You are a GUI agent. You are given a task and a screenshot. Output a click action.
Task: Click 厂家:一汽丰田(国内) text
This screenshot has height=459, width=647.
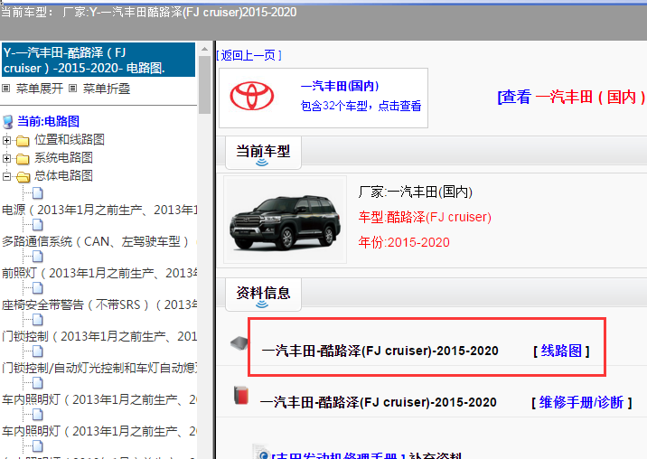click(415, 192)
